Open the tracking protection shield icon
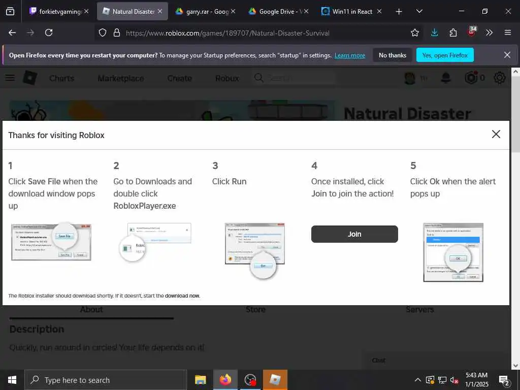The image size is (520, 390). (103, 32)
